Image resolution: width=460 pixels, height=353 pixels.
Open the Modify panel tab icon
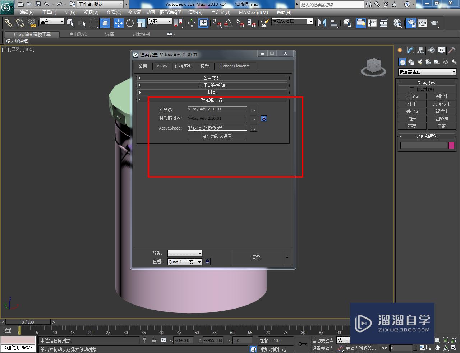click(x=410, y=50)
